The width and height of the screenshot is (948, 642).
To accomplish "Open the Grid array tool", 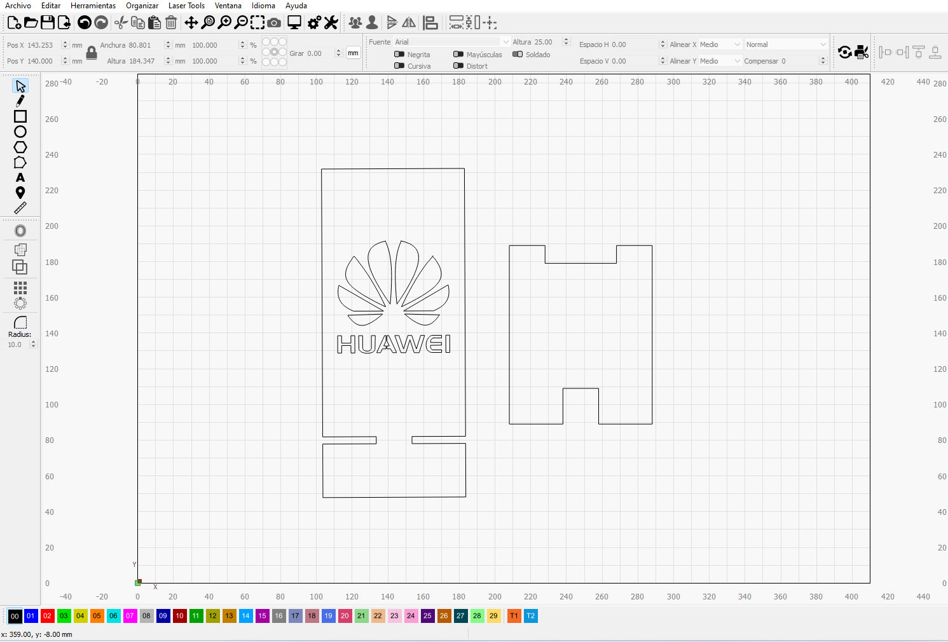I will coord(20,287).
